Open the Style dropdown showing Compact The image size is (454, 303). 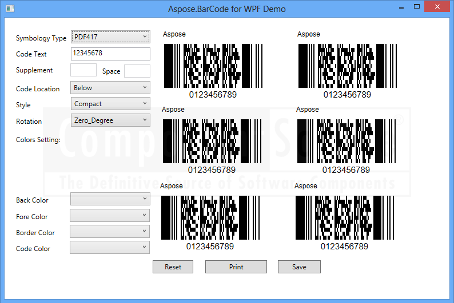pyautogui.click(x=110, y=104)
